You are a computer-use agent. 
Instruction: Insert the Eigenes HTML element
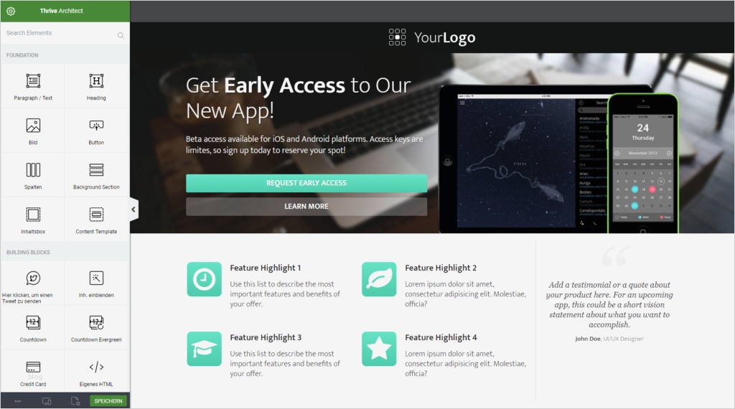pyautogui.click(x=97, y=372)
